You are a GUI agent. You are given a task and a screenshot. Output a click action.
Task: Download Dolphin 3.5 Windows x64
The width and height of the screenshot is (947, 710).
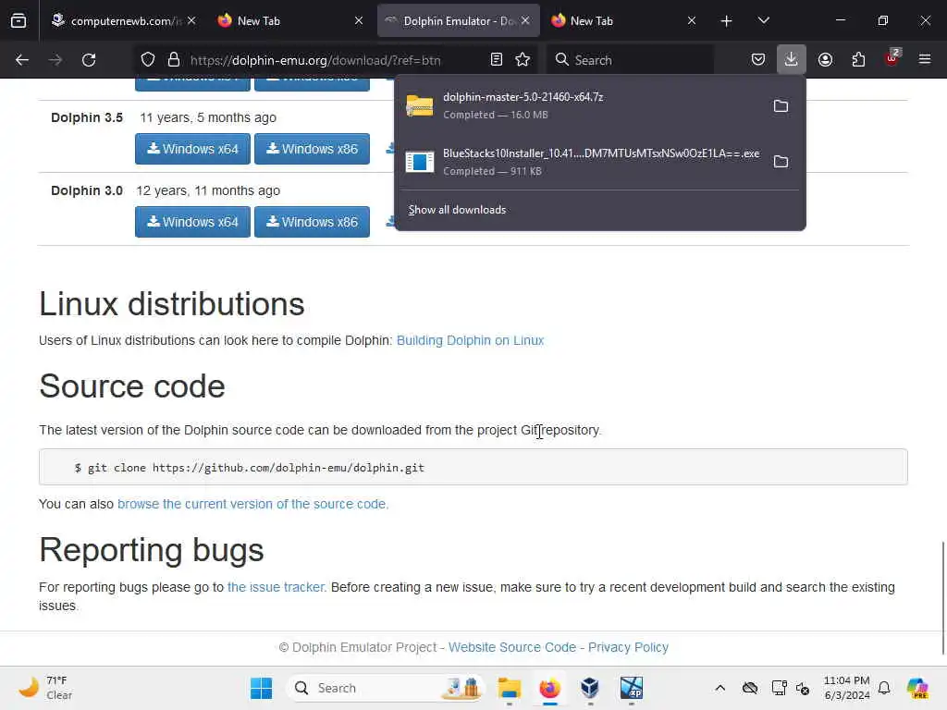pos(192,149)
